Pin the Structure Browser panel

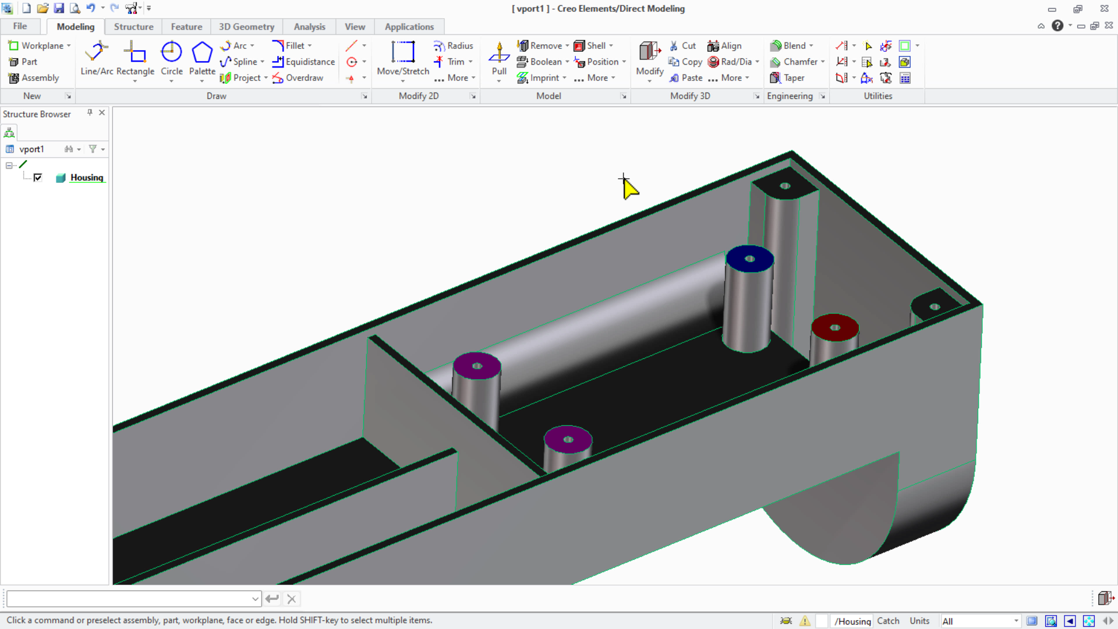(x=90, y=112)
